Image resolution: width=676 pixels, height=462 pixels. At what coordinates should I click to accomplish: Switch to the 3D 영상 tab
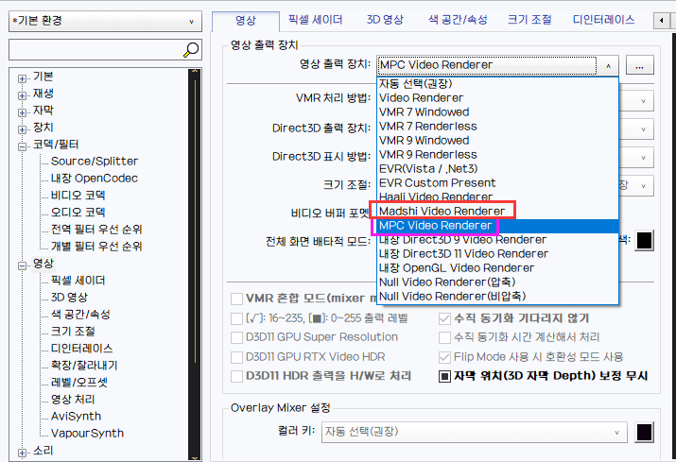tap(385, 20)
